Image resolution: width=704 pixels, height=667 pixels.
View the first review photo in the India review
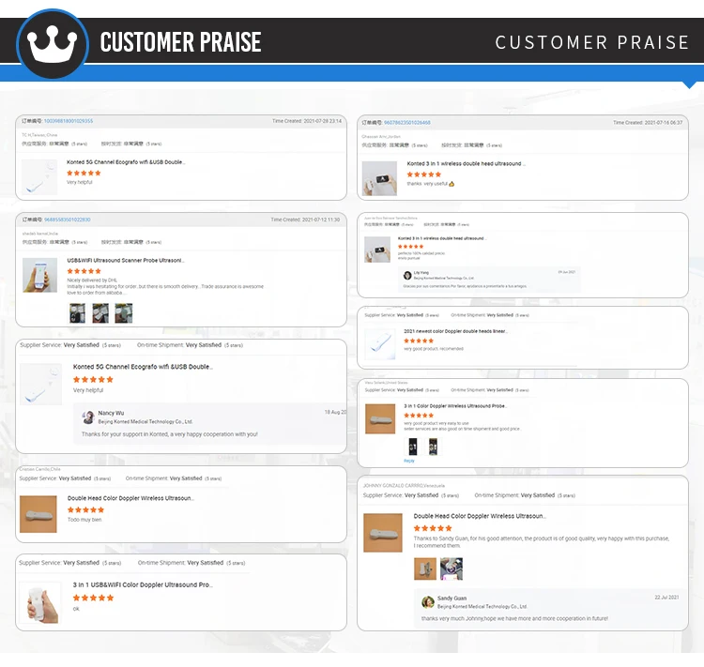(x=77, y=312)
